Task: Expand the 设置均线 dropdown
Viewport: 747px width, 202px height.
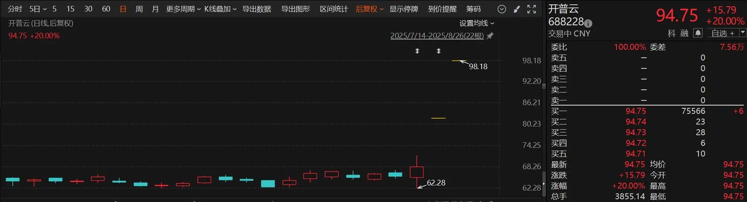Action: 476,23
